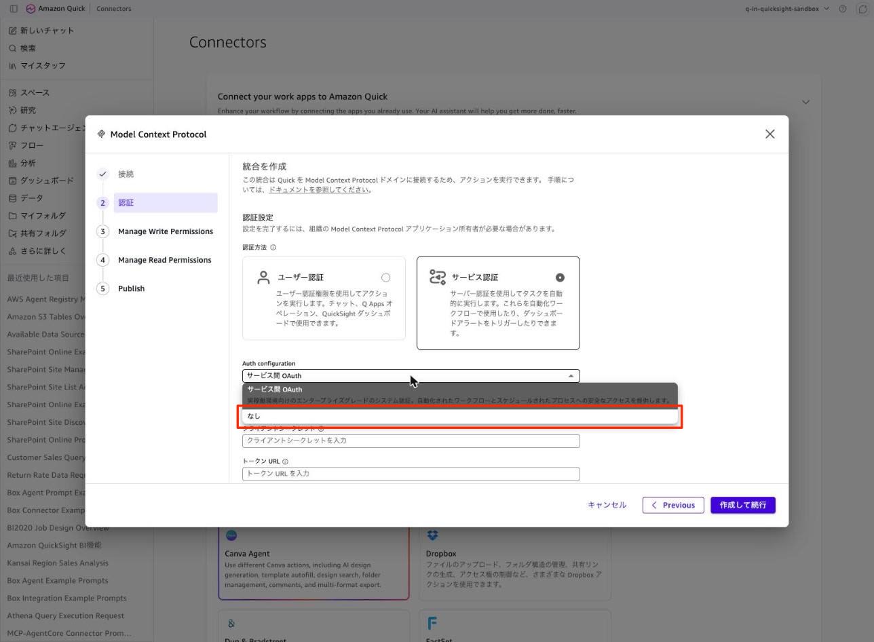Choose サービス間 OAuth from the dropdown list
The image size is (874, 642).
click(x=460, y=395)
